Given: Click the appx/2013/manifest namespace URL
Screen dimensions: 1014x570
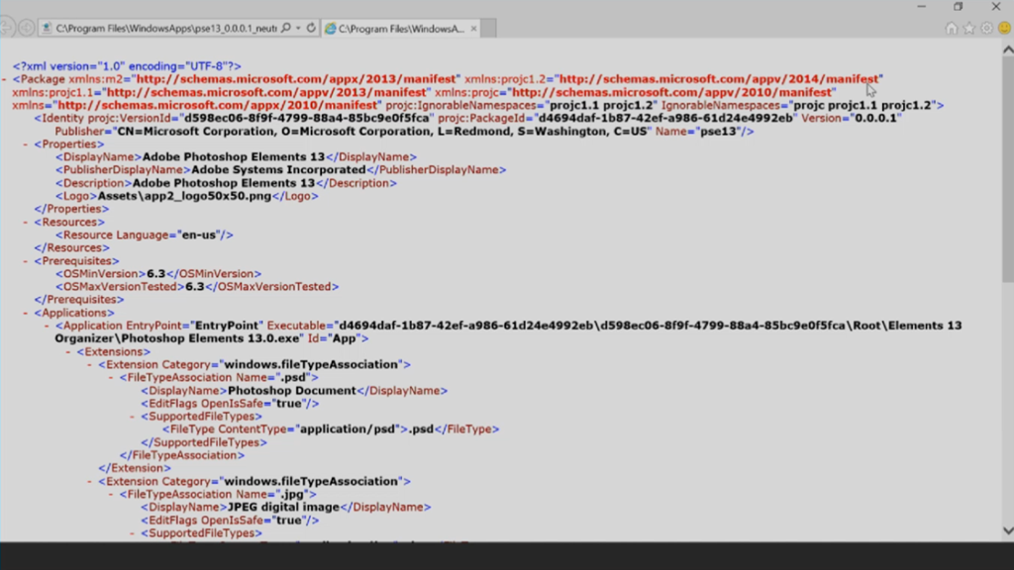Looking at the screenshot, I should [x=296, y=79].
